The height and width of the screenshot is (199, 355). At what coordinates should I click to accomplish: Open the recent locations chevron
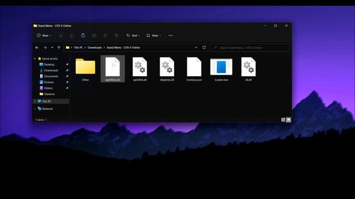[52, 48]
